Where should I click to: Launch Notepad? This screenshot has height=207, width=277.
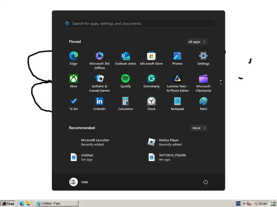click(177, 104)
